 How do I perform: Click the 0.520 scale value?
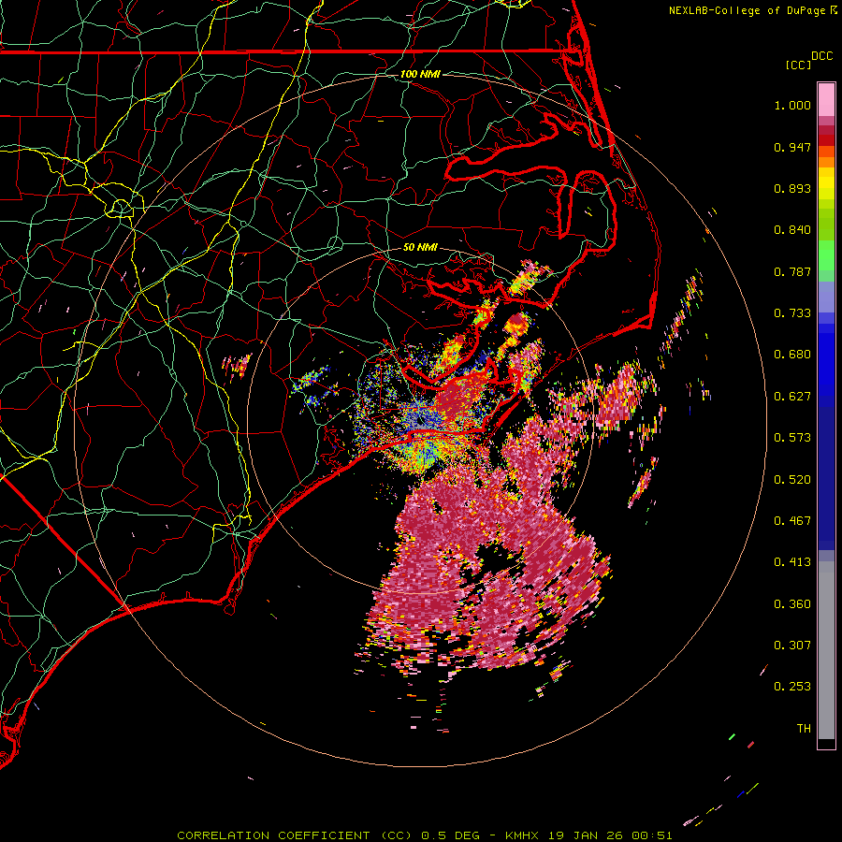[792, 480]
